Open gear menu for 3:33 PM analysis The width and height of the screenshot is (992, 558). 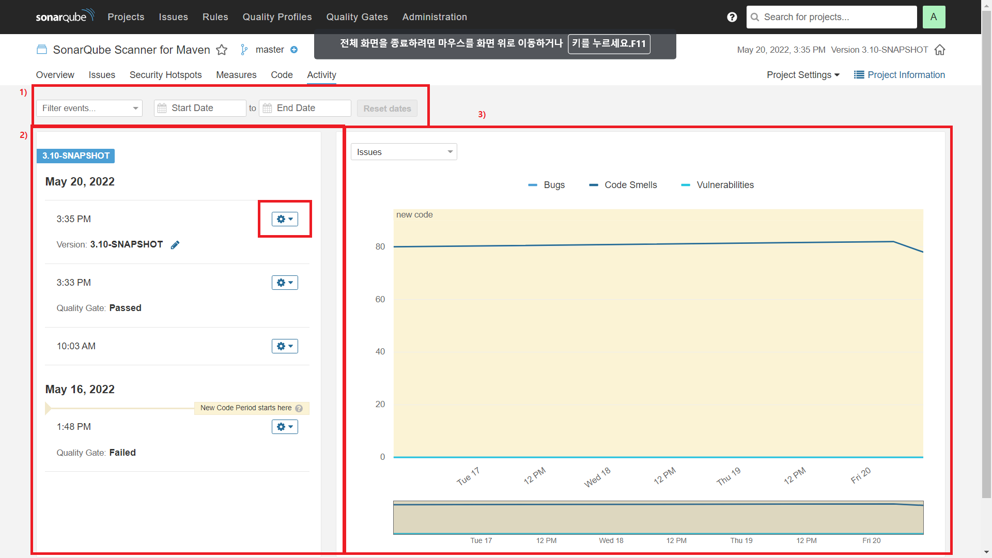285,283
